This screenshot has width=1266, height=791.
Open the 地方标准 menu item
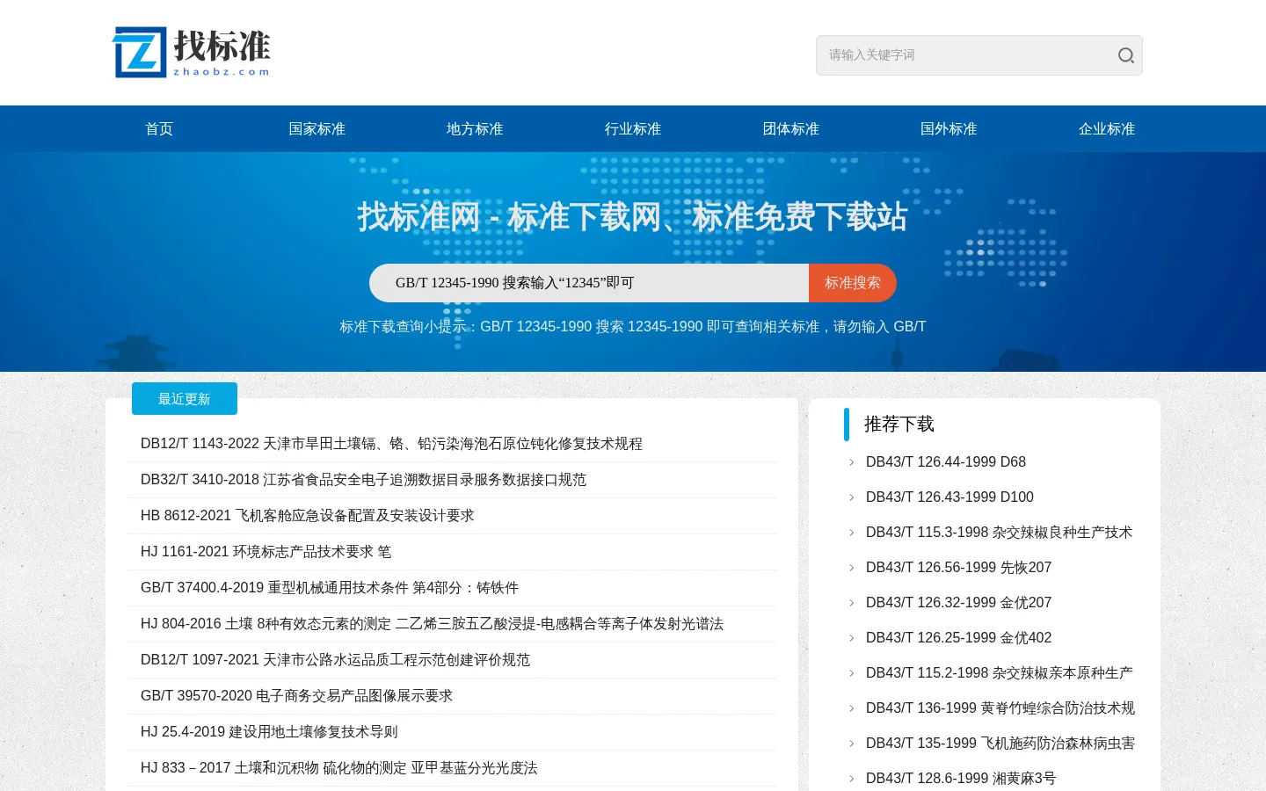point(475,129)
